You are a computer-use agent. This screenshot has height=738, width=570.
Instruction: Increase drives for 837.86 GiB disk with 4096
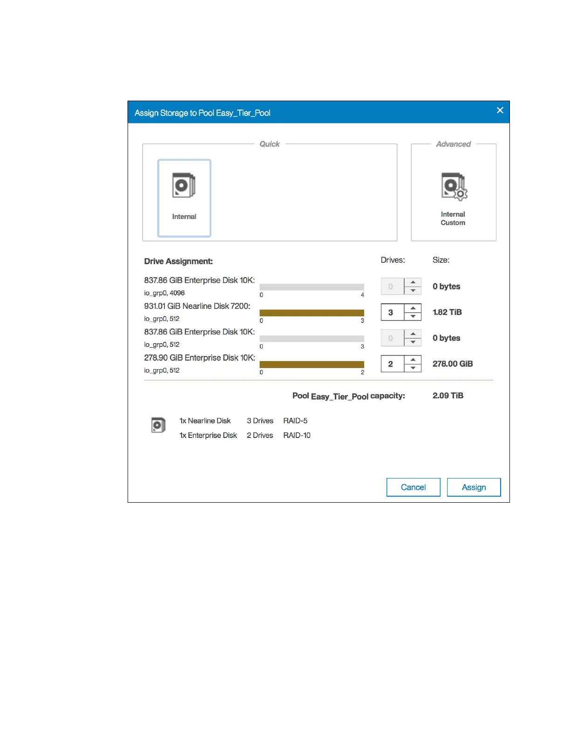[413, 282]
